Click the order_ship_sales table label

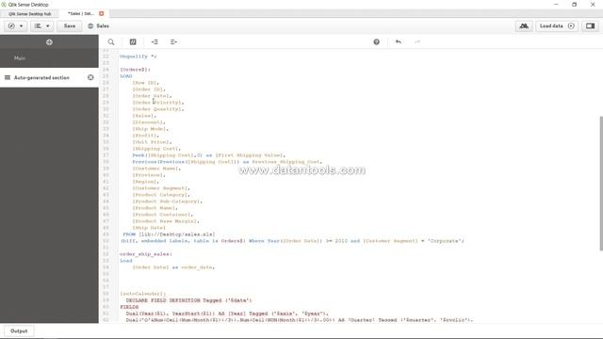(x=146, y=254)
